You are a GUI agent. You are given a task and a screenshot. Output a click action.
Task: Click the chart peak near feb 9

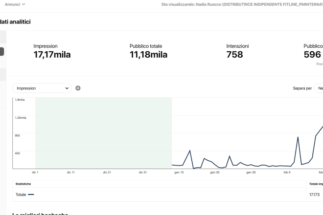point(298,137)
